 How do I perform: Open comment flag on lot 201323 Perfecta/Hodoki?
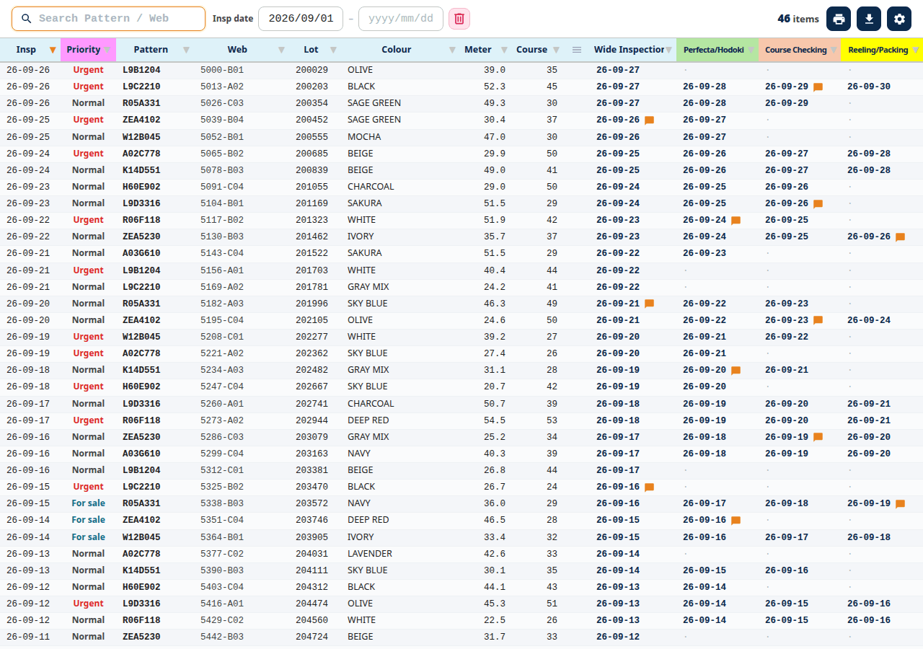(736, 221)
